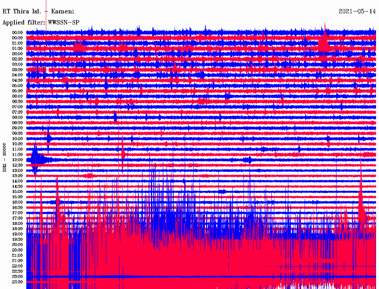Select the 'Applied filter: WWSSN-SP' text
The width and height of the screenshot is (379, 289).
pyautogui.click(x=41, y=23)
